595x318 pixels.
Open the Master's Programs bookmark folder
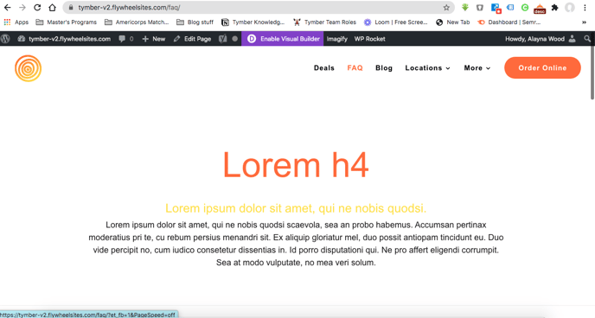(66, 22)
